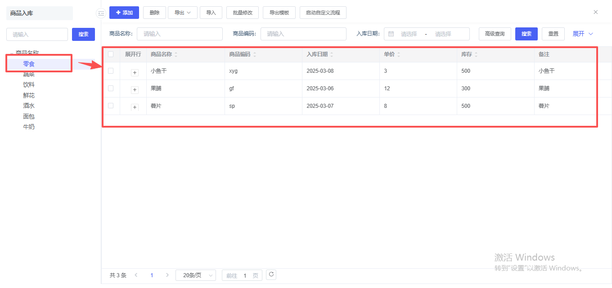
Task: Select 蔬菜 category in tree
Action: [29, 74]
